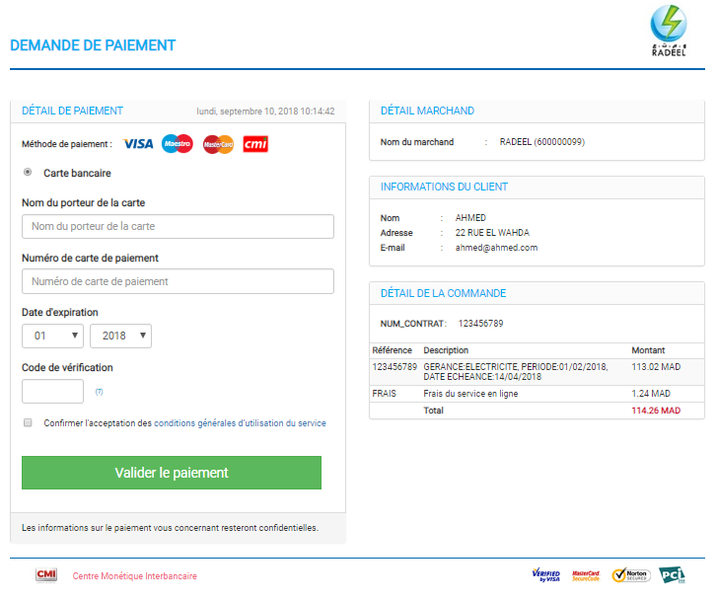The width and height of the screenshot is (716, 600).
Task: Check the terms acceptance checkbox
Action: pyautogui.click(x=28, y=423)
